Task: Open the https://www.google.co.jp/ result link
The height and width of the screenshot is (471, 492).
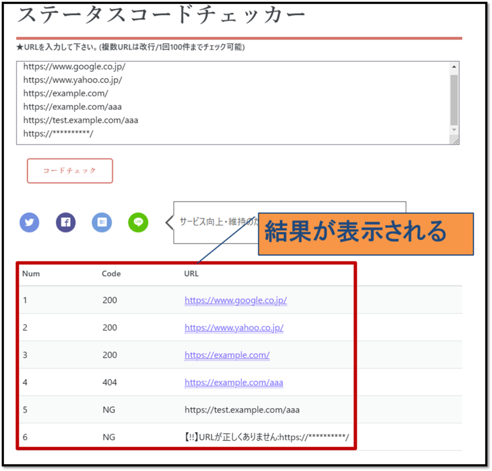Action: pos(235,301)
